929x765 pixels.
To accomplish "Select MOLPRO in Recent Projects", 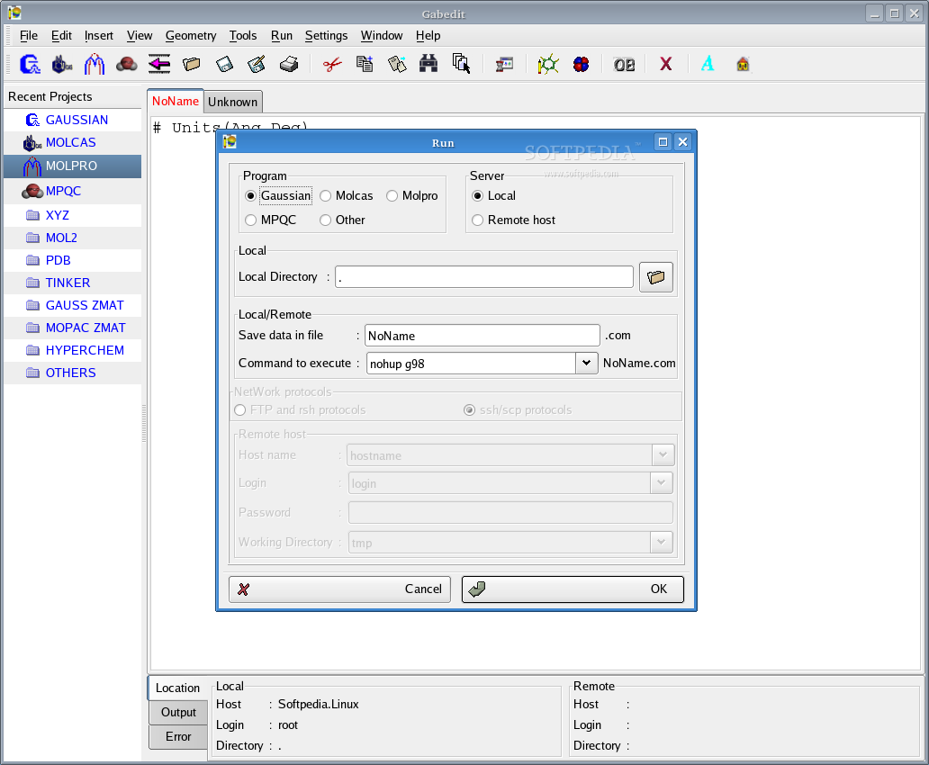I will click(x=73, y=166).
